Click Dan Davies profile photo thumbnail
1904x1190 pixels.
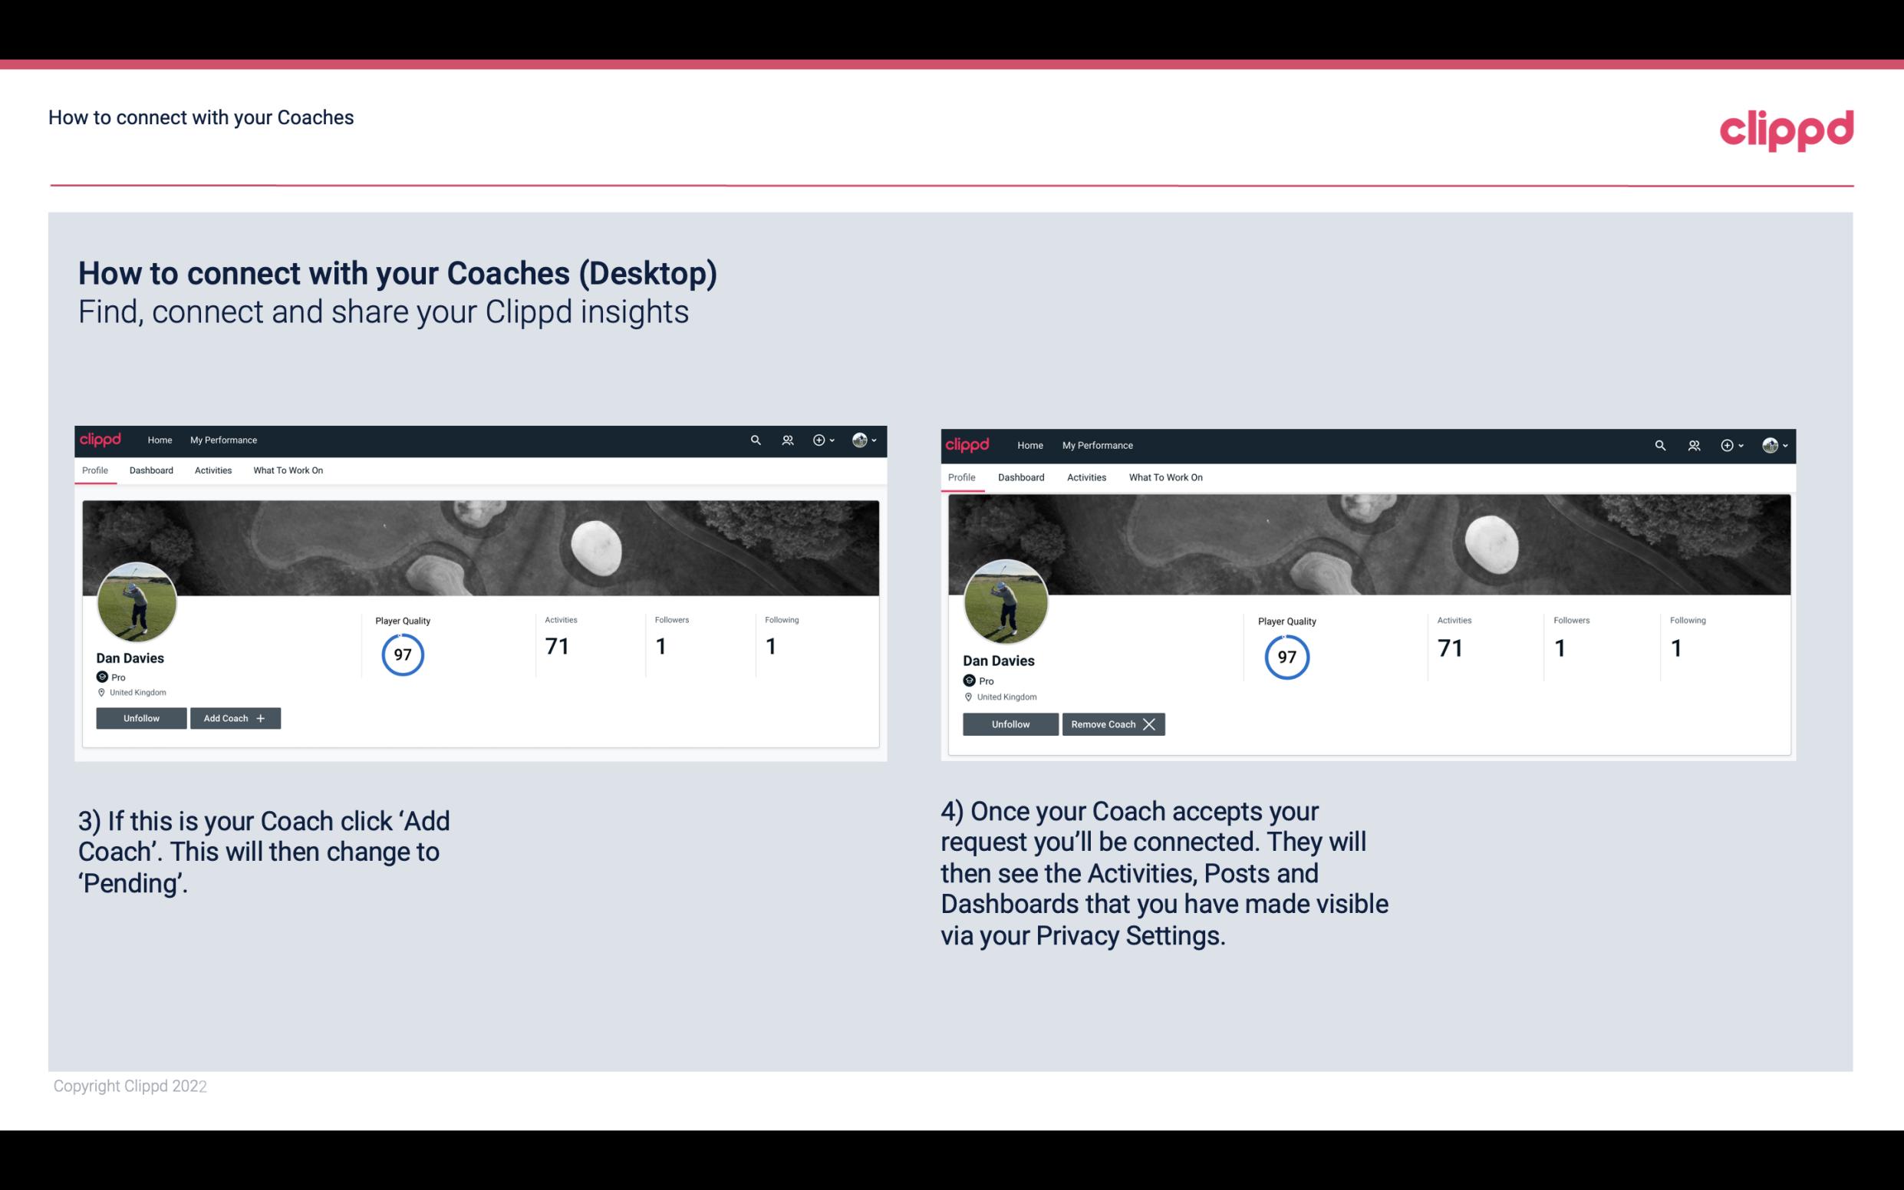click(136, 599)
